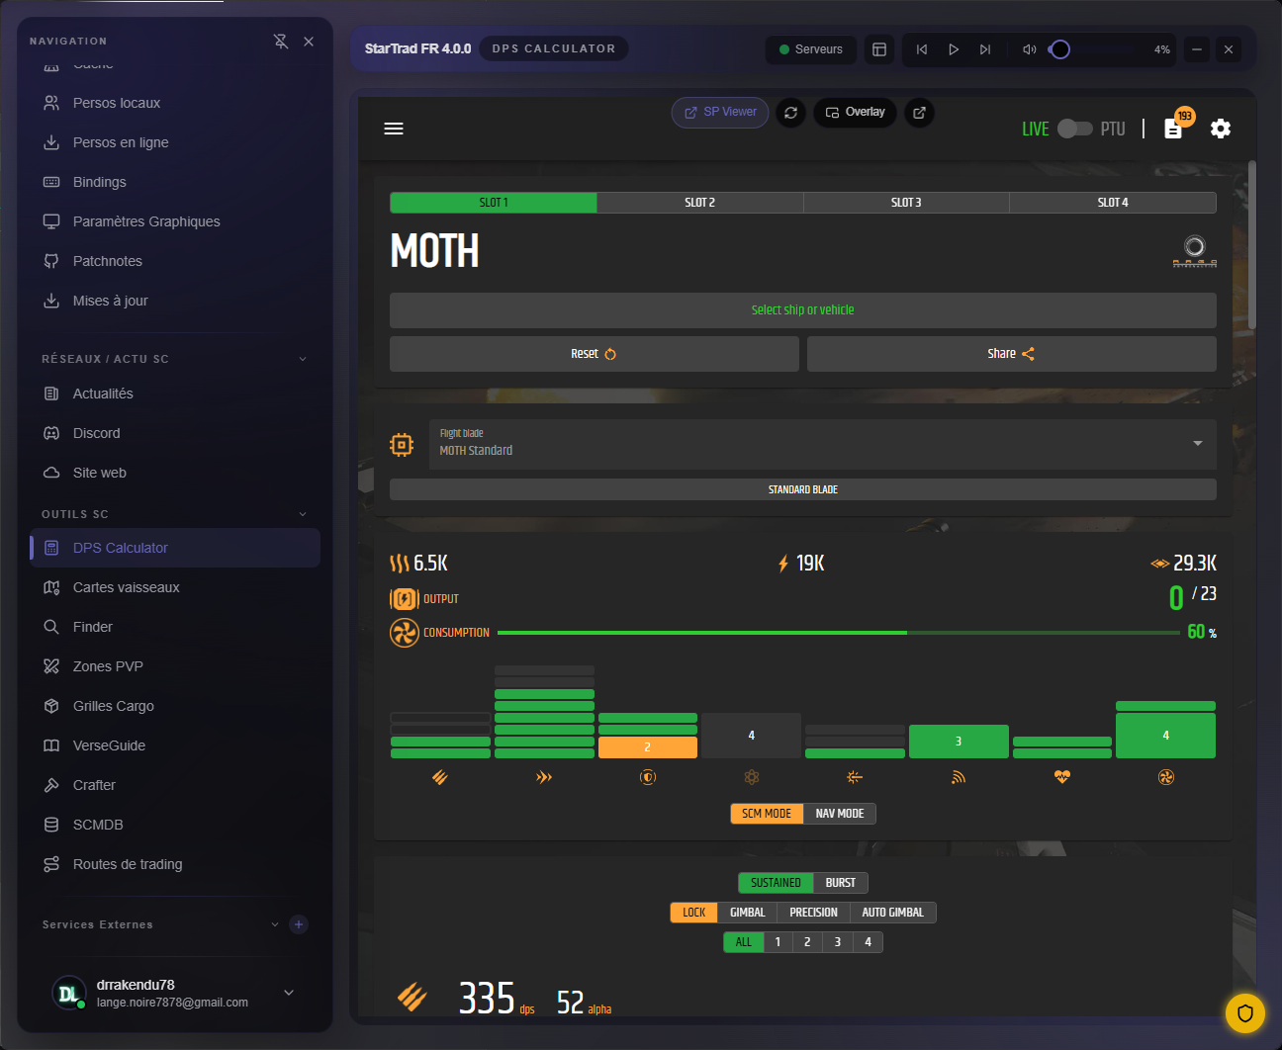
Task: Click the refresh icon beside SP Viewer
Action: click(x=790, y=113)
